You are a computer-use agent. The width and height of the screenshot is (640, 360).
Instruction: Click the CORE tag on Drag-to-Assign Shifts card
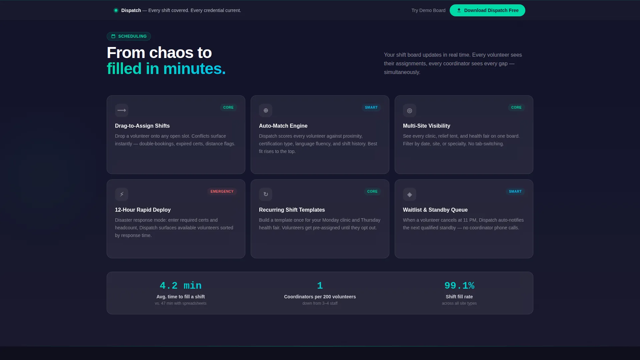pyautogui.click(x=228, y=107)
